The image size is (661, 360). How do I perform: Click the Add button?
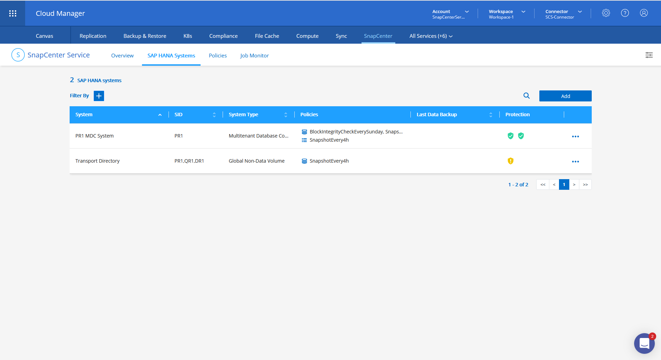[x=565, y=96]
